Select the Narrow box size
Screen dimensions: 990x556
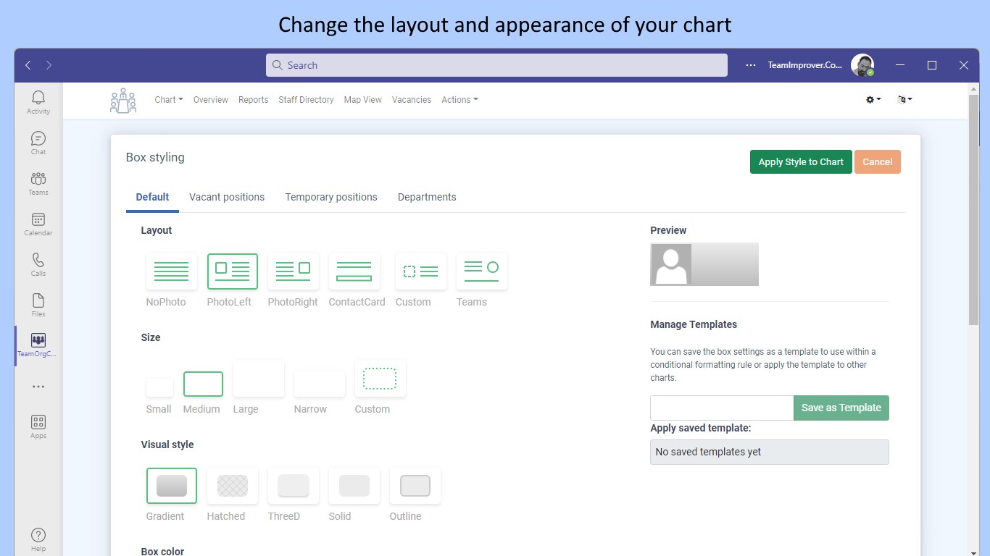point(320,384)
